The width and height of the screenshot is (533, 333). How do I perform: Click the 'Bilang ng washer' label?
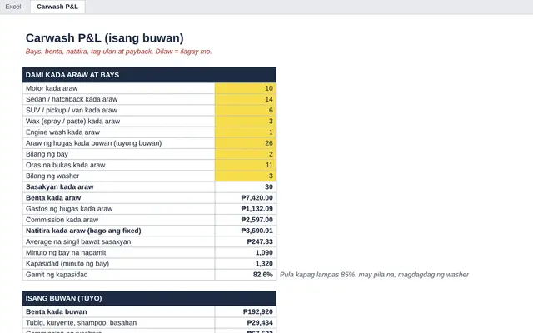point(52,176)
